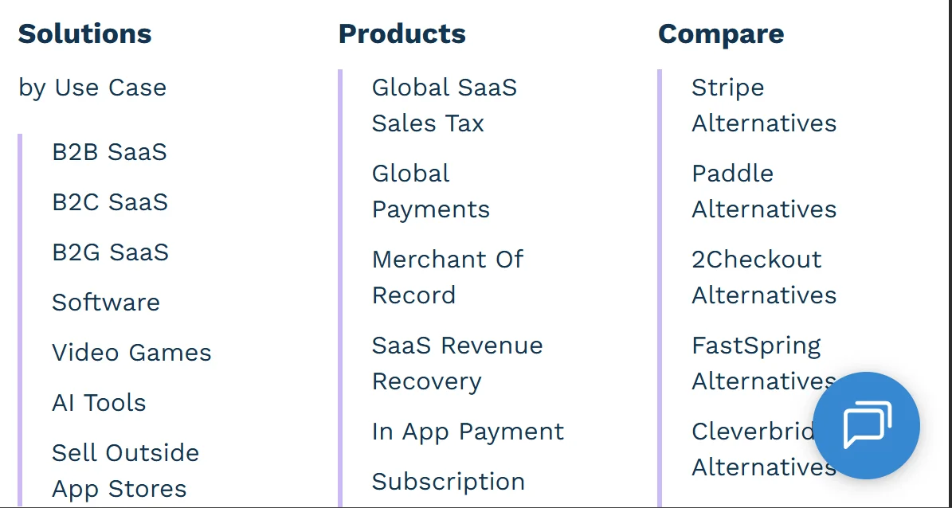Visit the Video Games solution page

click(131, 353)
